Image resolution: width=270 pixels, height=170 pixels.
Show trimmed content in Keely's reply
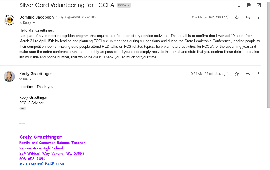pos(23,109)
